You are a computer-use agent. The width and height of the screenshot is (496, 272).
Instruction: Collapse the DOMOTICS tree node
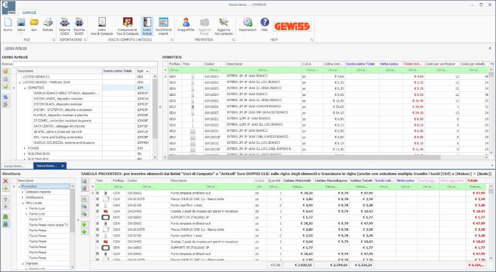point(25,88)
